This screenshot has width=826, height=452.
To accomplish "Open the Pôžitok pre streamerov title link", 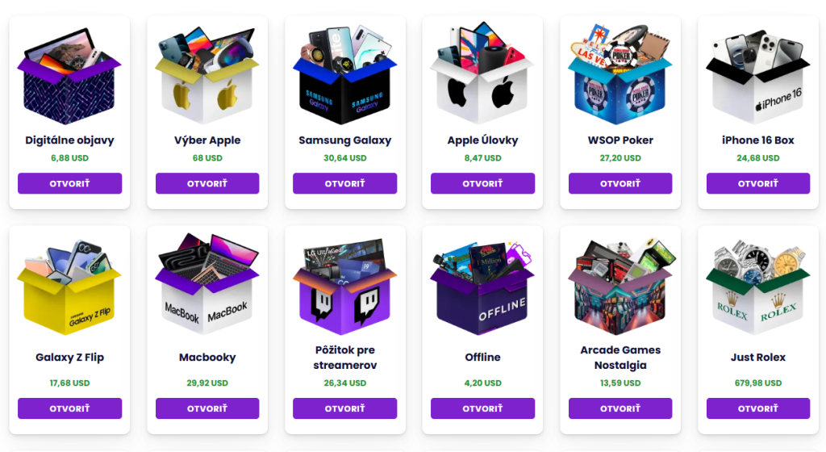I will coord(345,358).
